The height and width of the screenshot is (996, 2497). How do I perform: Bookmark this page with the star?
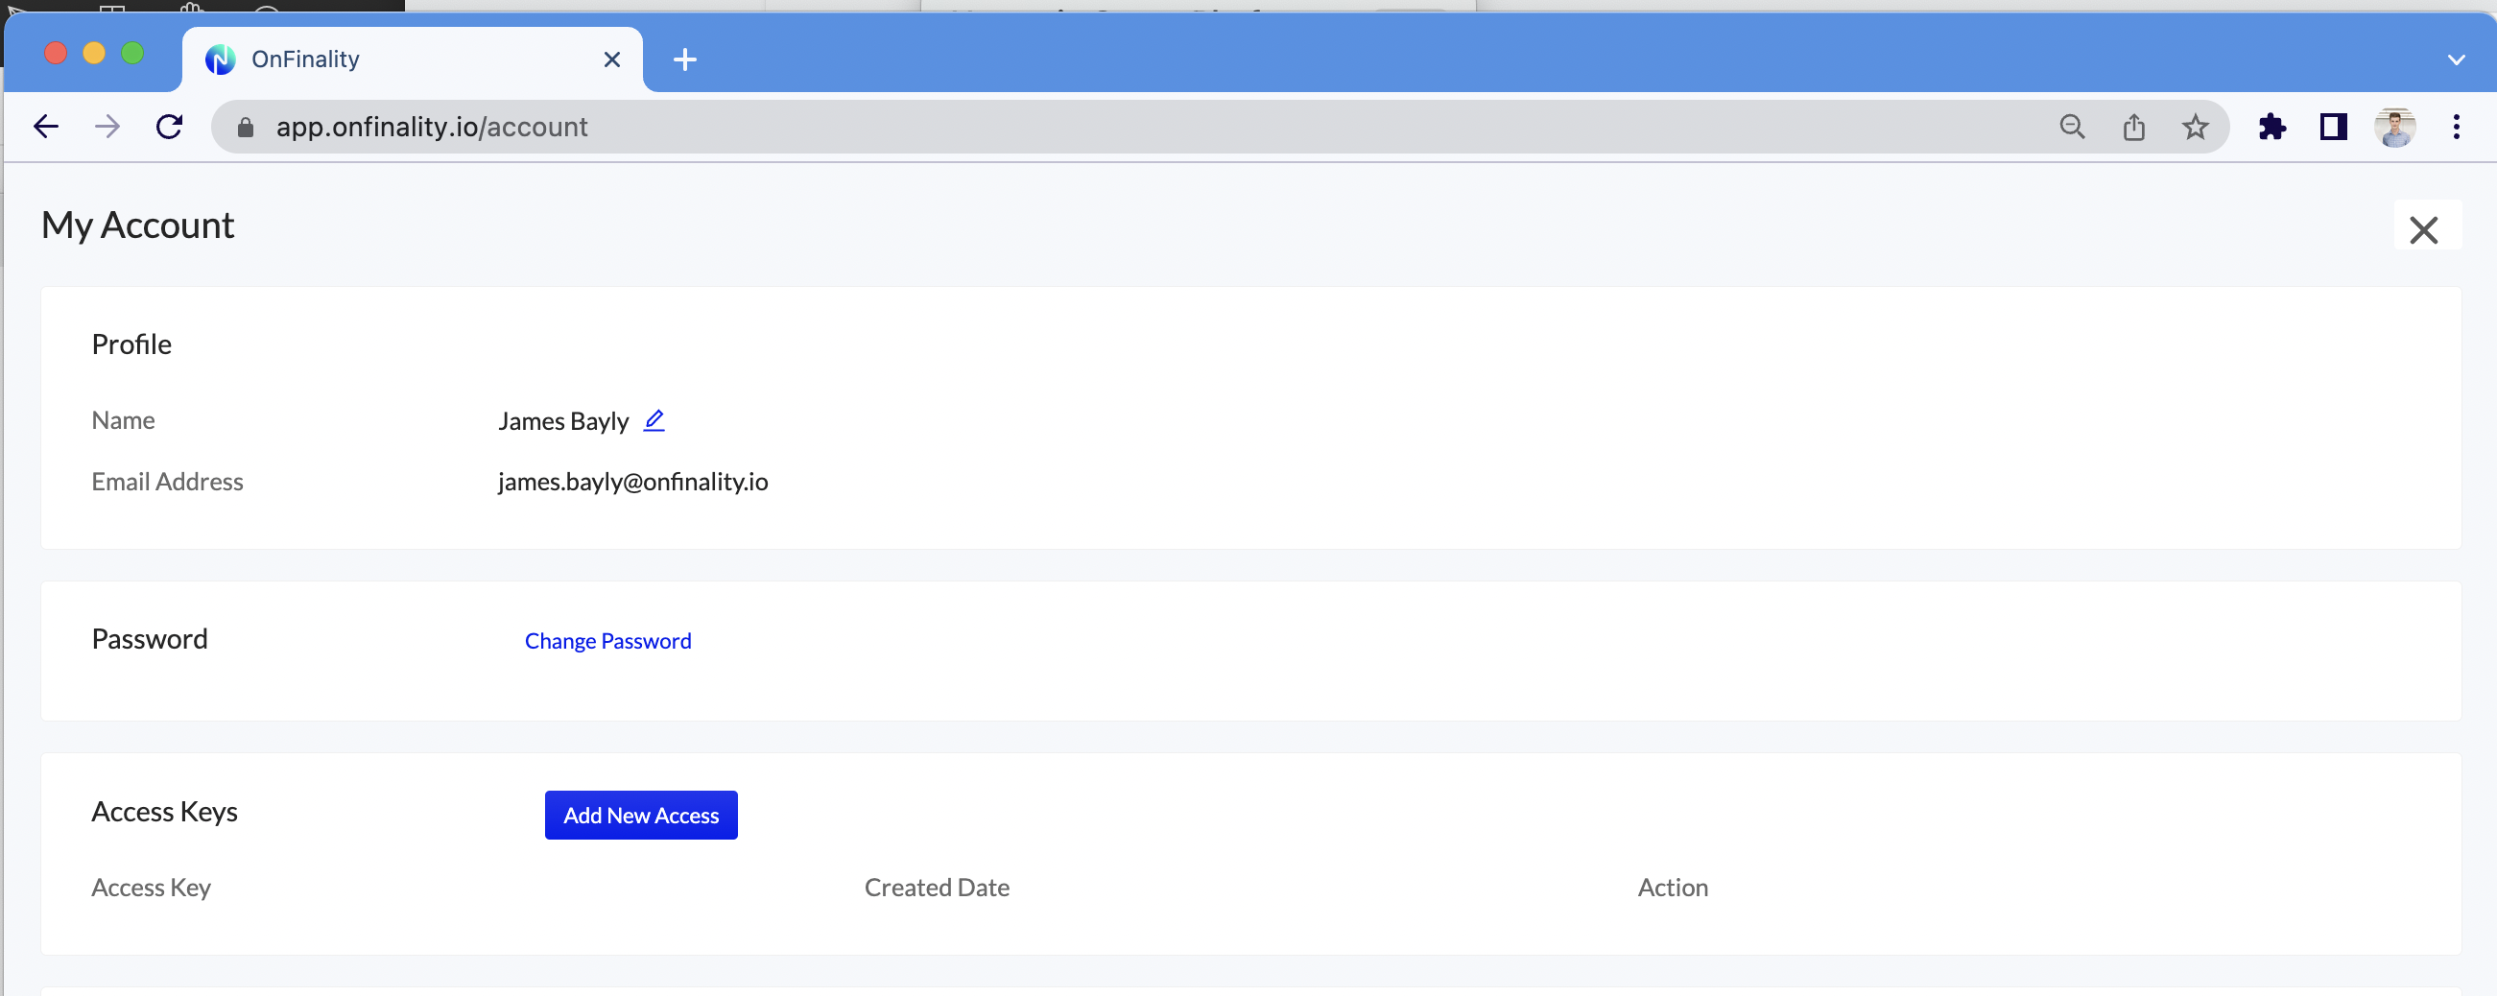(2195, 127)
